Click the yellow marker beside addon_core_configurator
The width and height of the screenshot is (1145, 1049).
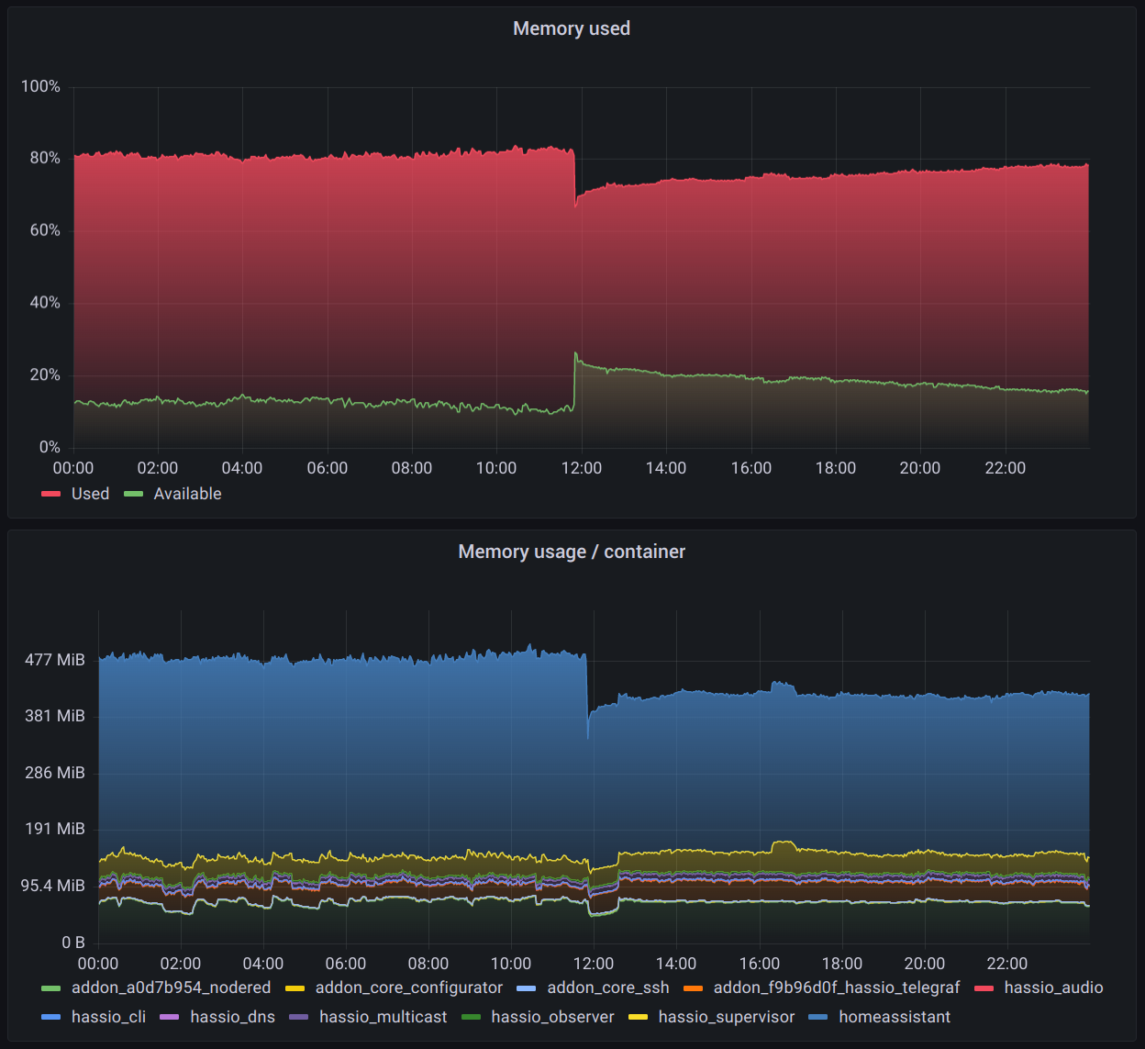pos(295,988)
